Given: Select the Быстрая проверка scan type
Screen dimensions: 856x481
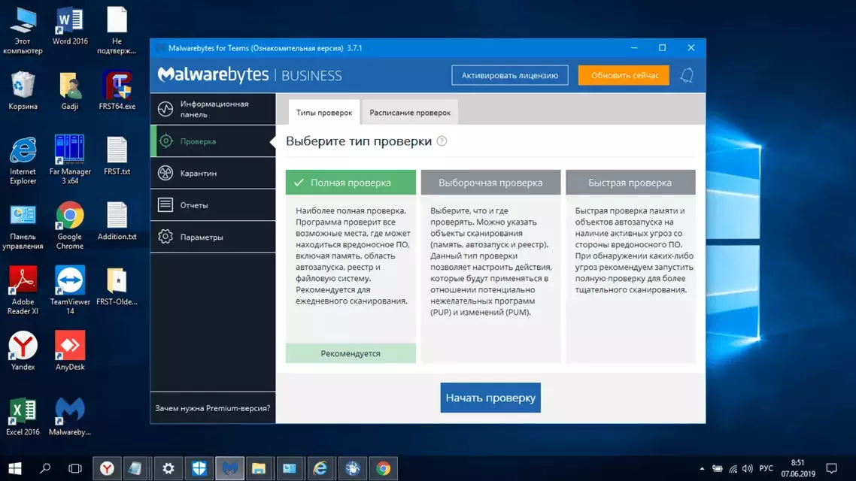Looking at the screenshot, I should [630, 182].
